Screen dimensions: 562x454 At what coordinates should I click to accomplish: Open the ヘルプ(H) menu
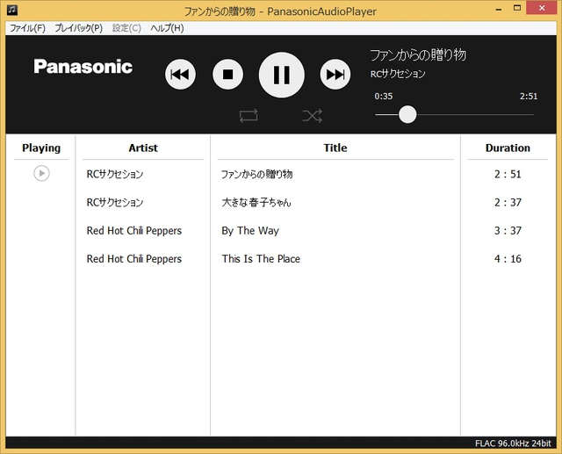point(167,28)
